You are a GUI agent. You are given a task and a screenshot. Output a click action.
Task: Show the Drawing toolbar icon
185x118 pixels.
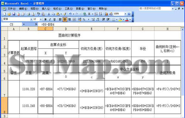coord(111,14)
